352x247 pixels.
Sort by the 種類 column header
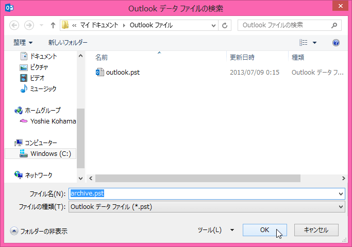(x=298, y=58)
